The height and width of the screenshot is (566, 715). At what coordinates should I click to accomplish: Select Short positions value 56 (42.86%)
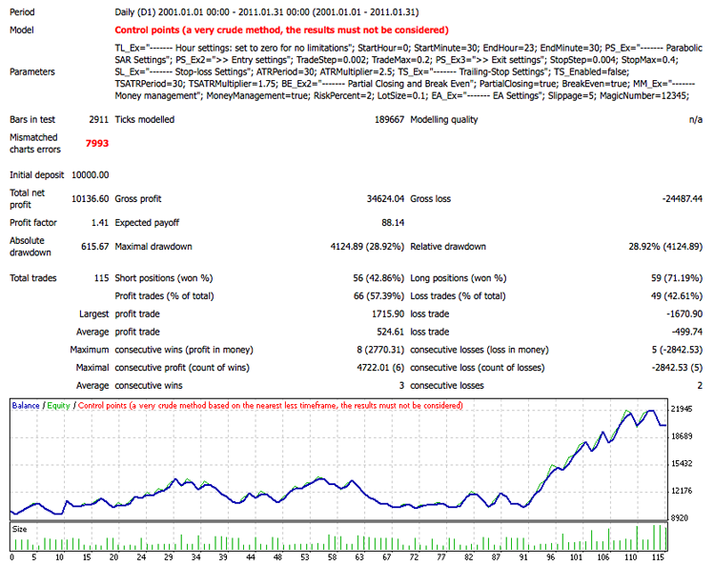point(378,278)
